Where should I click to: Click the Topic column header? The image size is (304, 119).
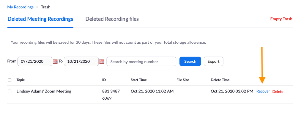pos(20,80)
